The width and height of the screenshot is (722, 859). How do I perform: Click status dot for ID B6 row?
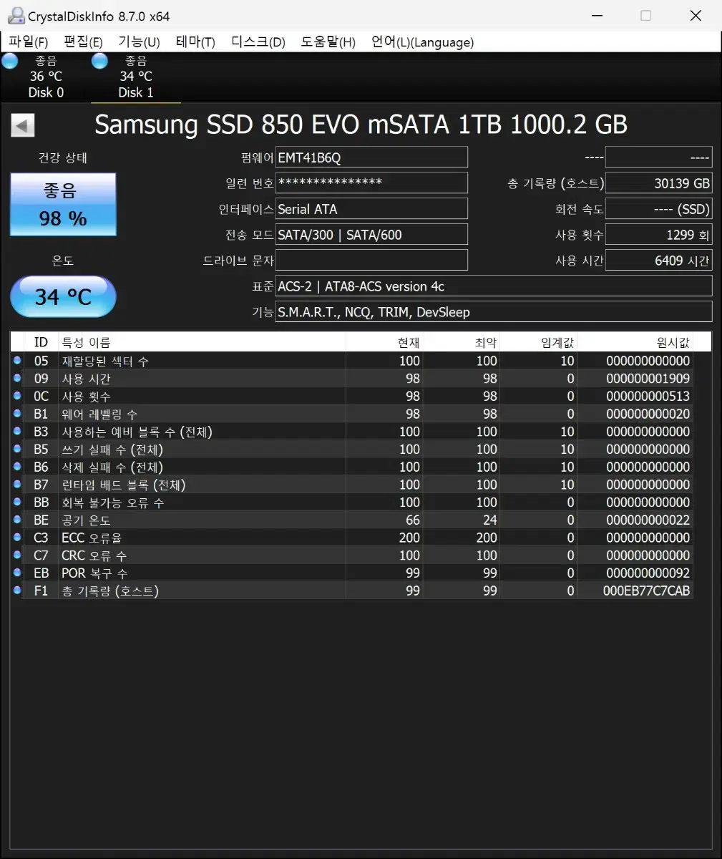pos(17,467)
